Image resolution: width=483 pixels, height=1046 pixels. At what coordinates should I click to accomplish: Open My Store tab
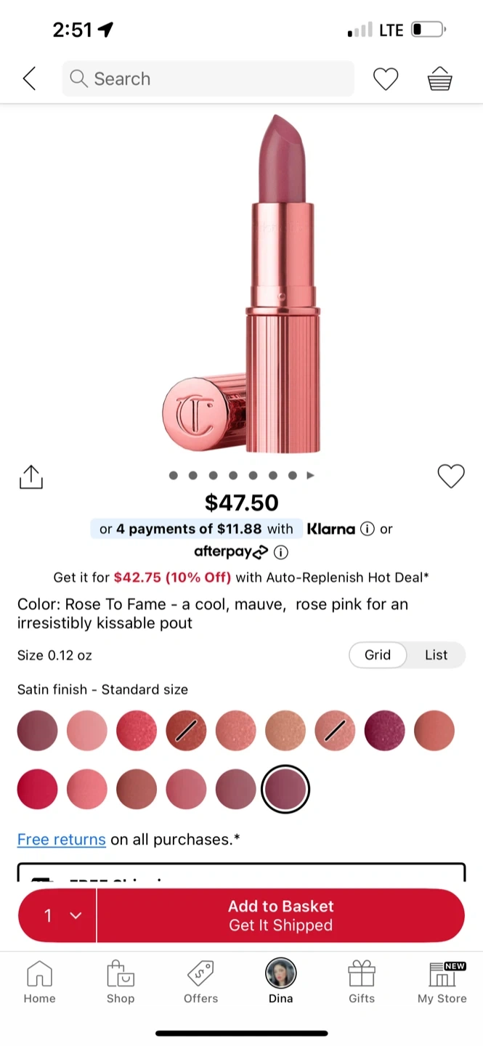coord(442,981)
